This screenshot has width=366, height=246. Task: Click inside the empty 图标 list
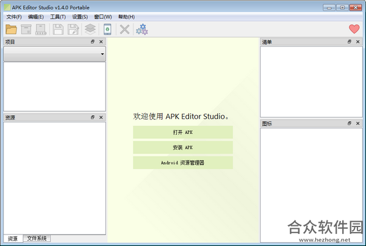(311, 185)
